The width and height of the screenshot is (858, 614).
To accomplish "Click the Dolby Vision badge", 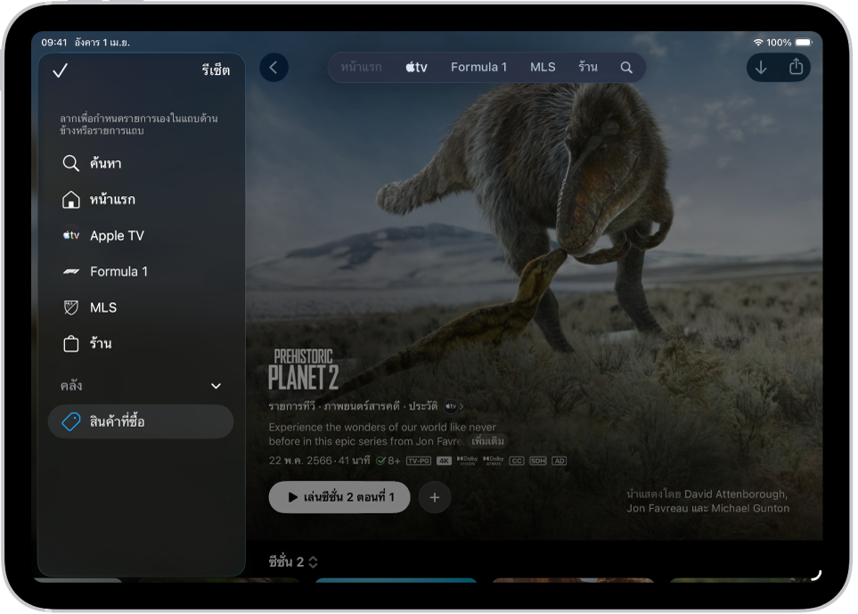I will [467, 461].
